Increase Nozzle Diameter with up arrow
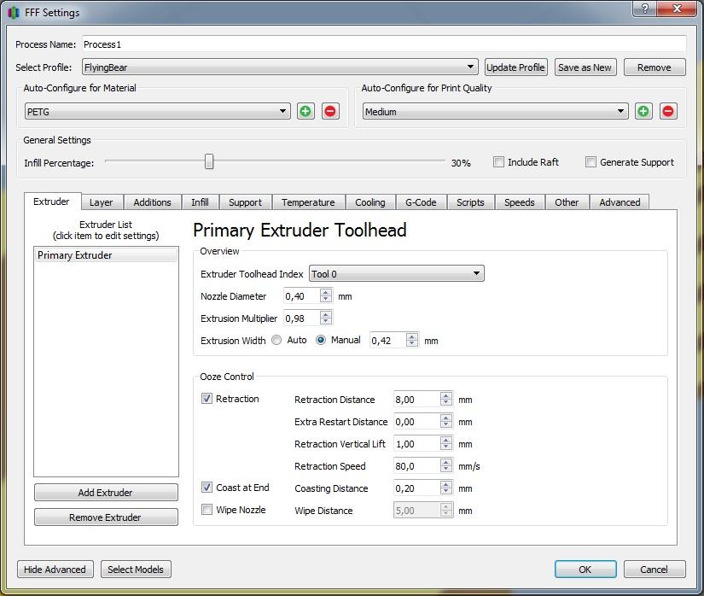This screenshot has height=596, width=704. [x=325, y=293]
